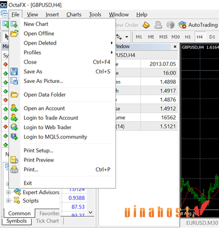Switch chart to M15 timeframe

[x=163, y=37]
